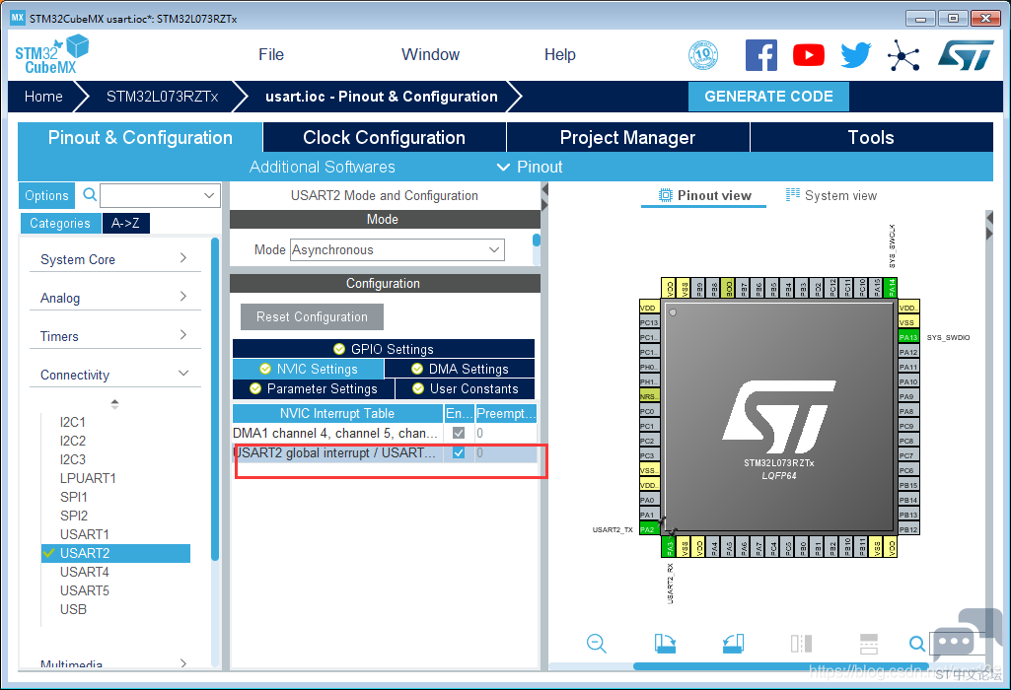This screenshot has height=690, width=1011.
Task: Expand the System Core category
Action: 114,259
